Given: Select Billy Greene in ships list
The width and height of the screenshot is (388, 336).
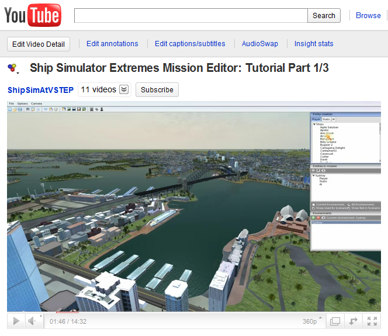Looking at the screenshot, I should point(328,142).
